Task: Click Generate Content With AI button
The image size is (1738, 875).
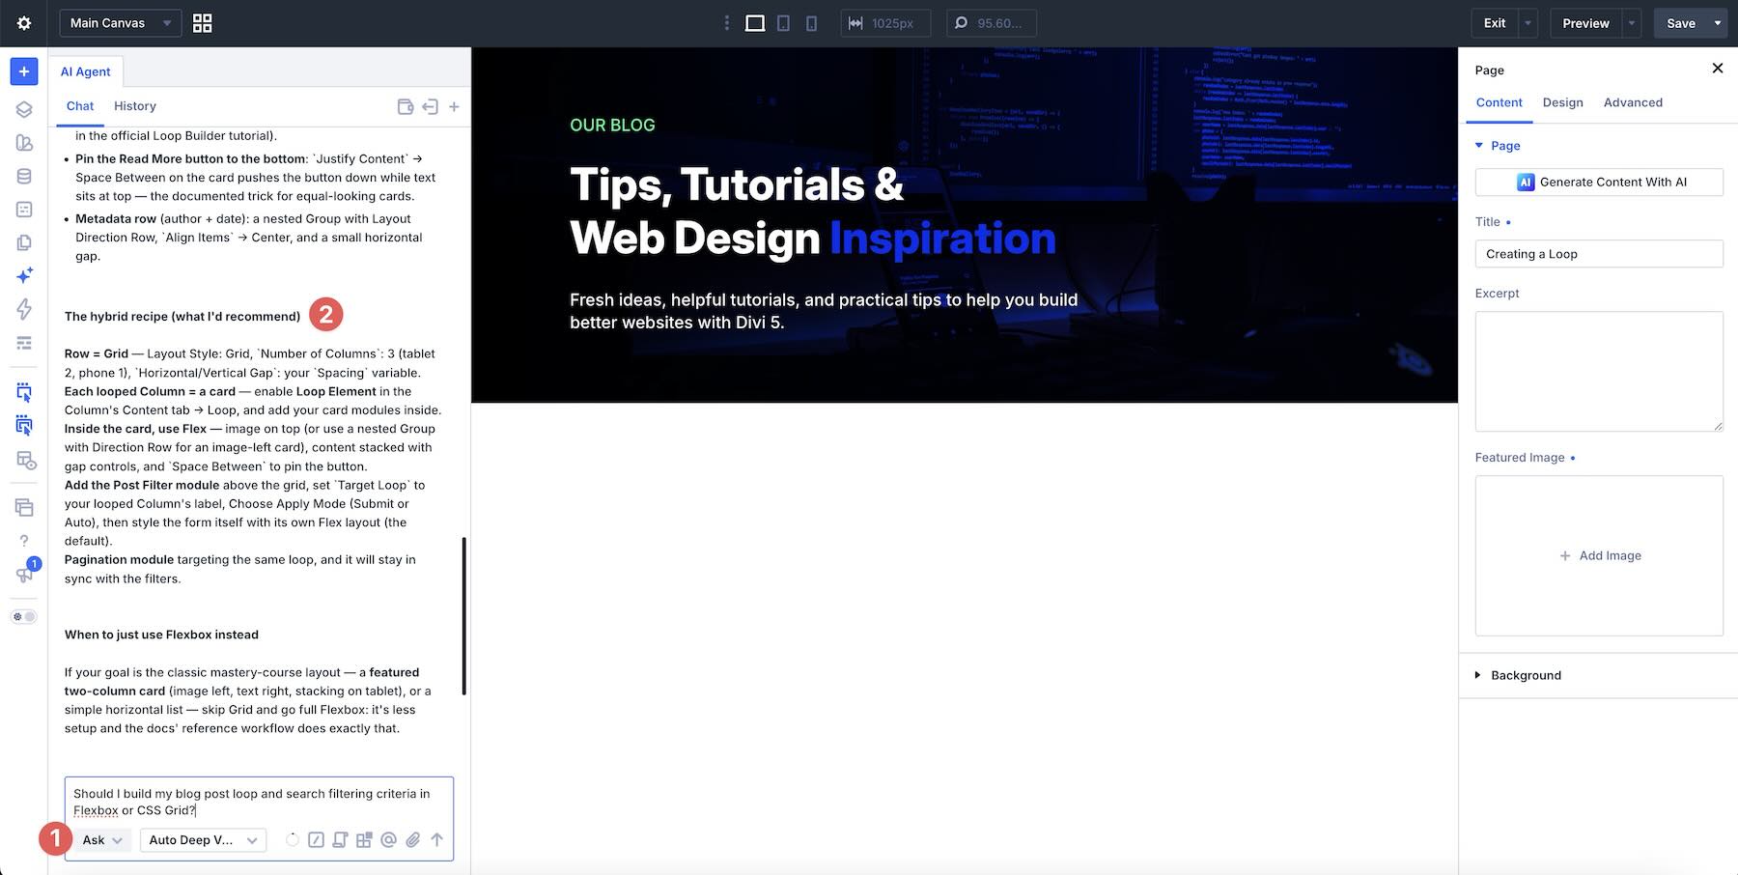Action: (x=1599, y=182)
